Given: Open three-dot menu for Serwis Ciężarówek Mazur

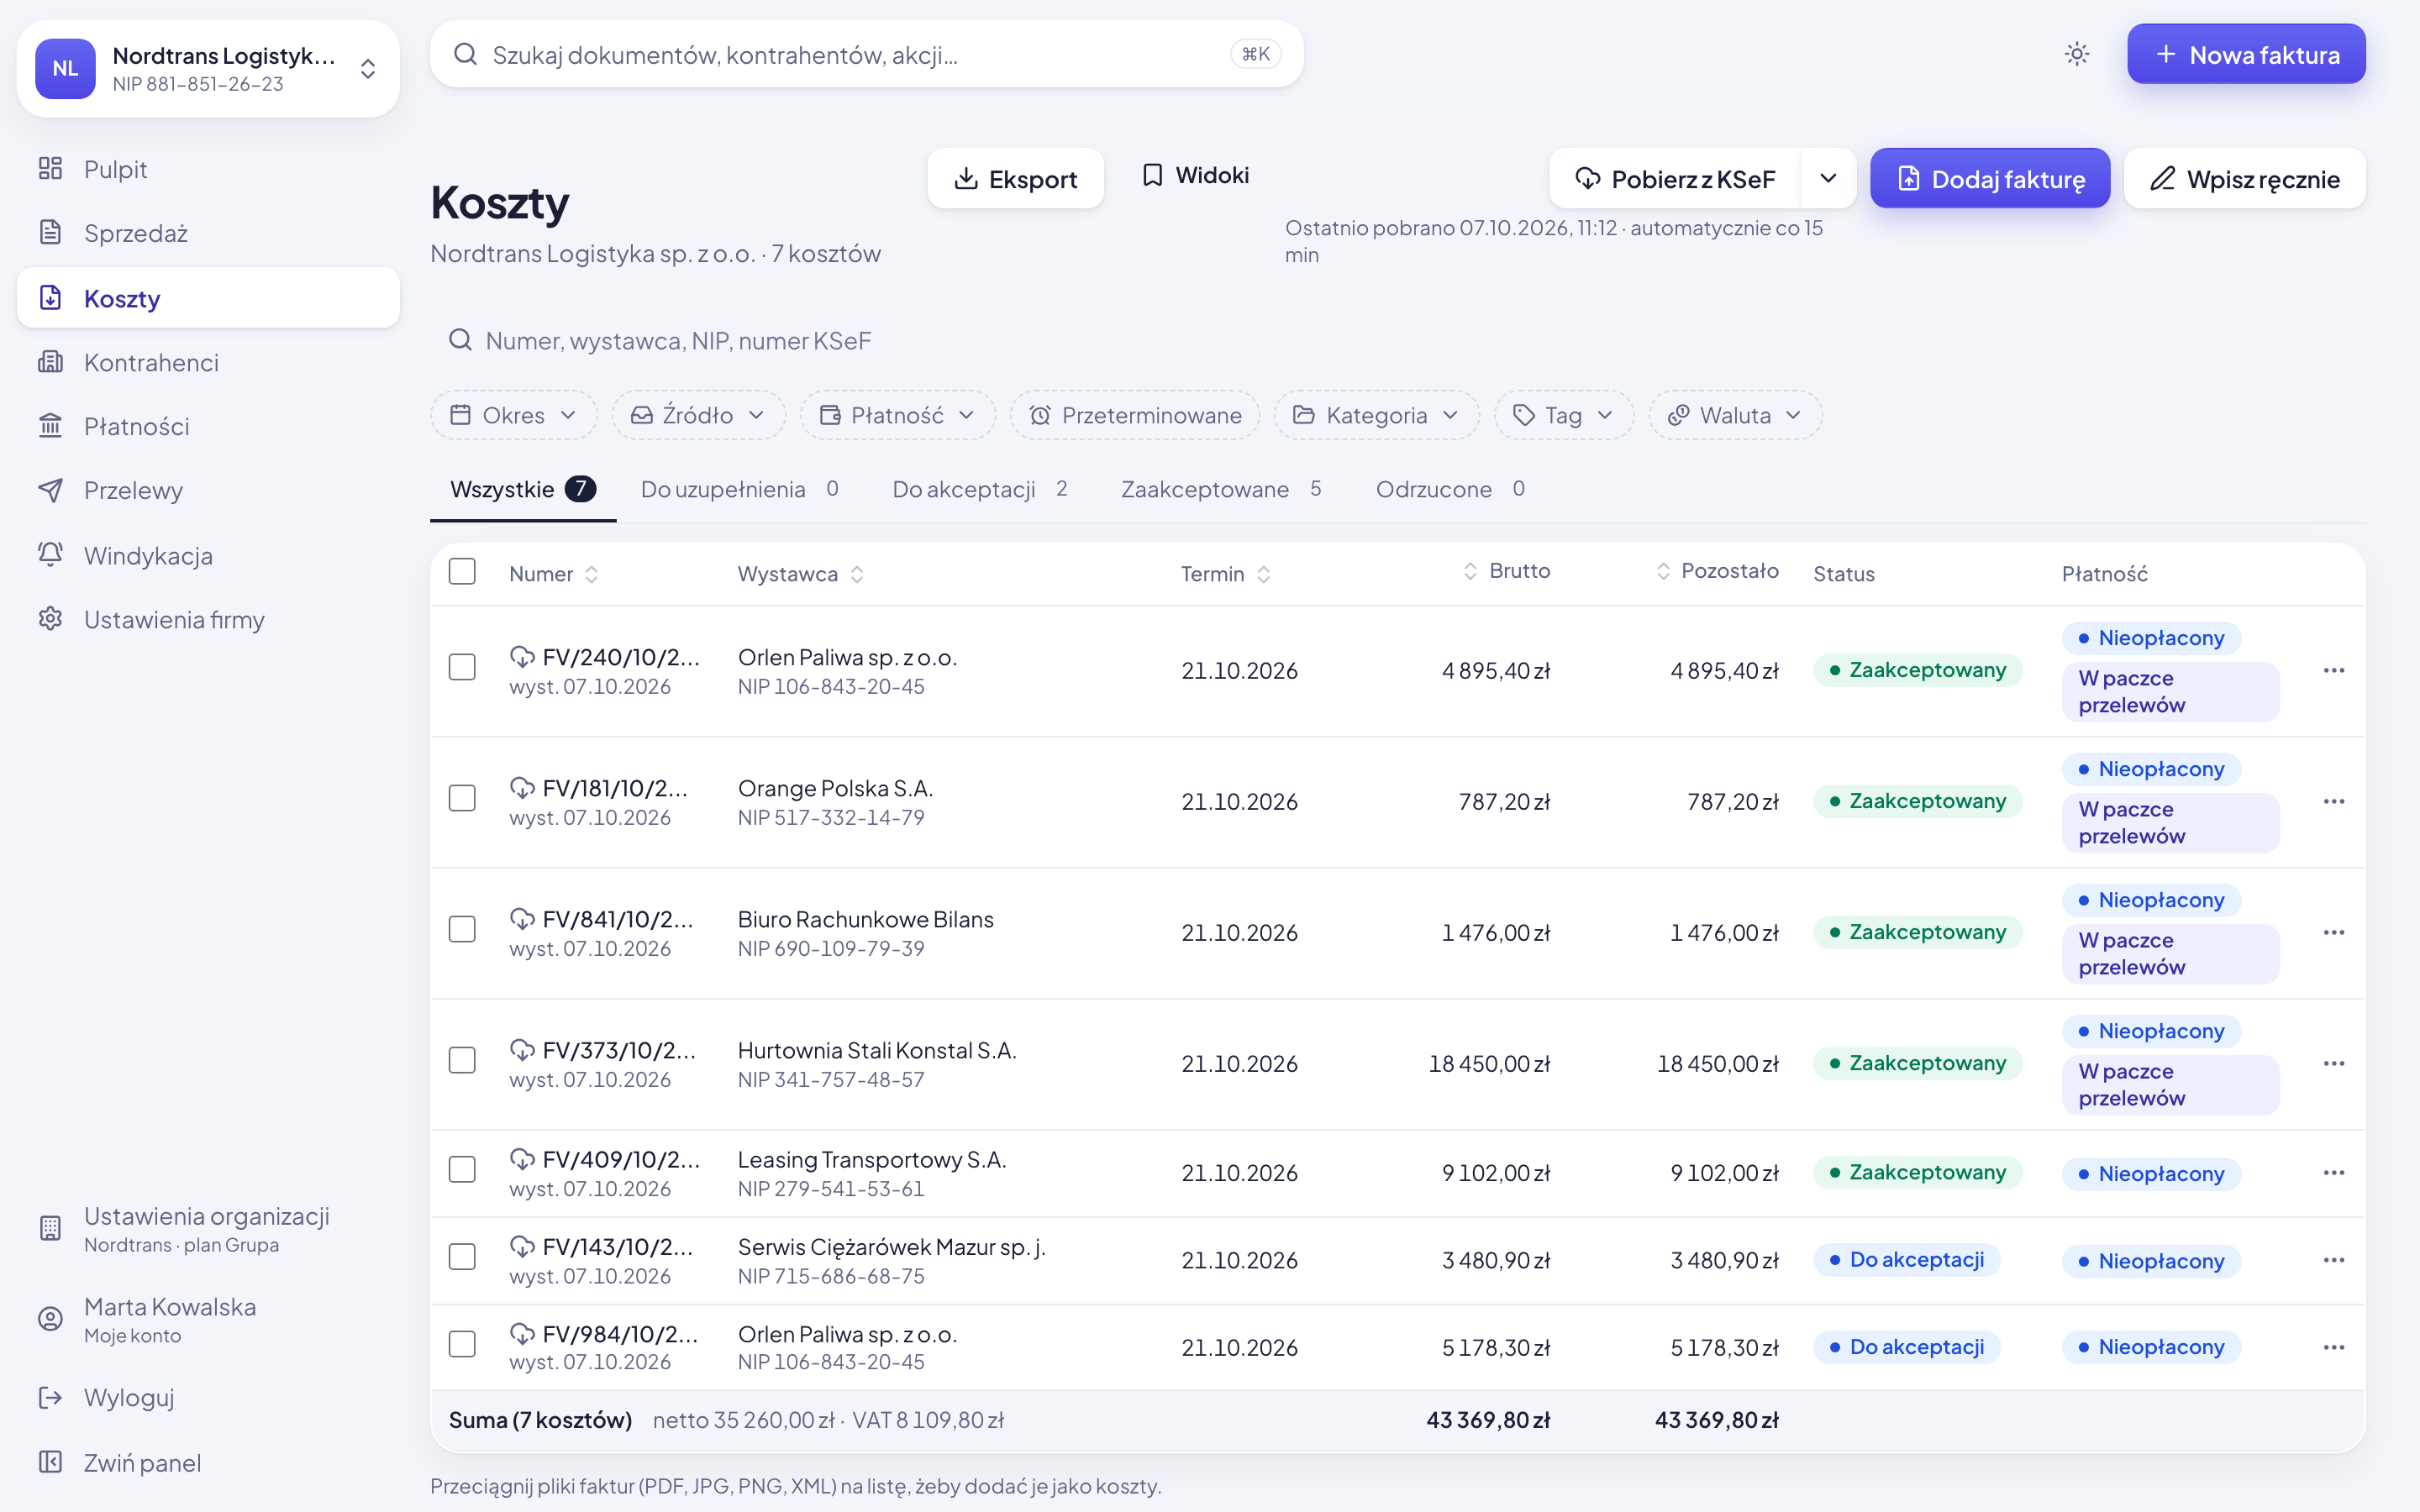Looking at the screenshot, I should pos(2334,1260).
